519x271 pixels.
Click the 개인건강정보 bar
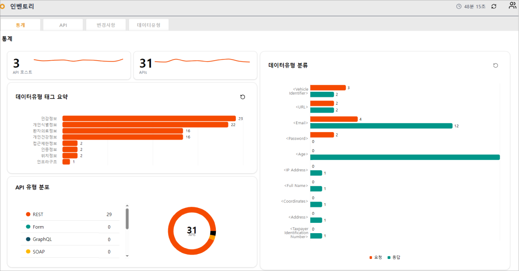tap(123, 137)
